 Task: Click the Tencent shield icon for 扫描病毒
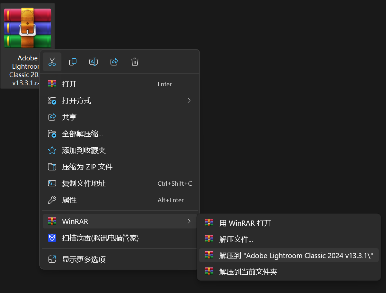(52, 238)
